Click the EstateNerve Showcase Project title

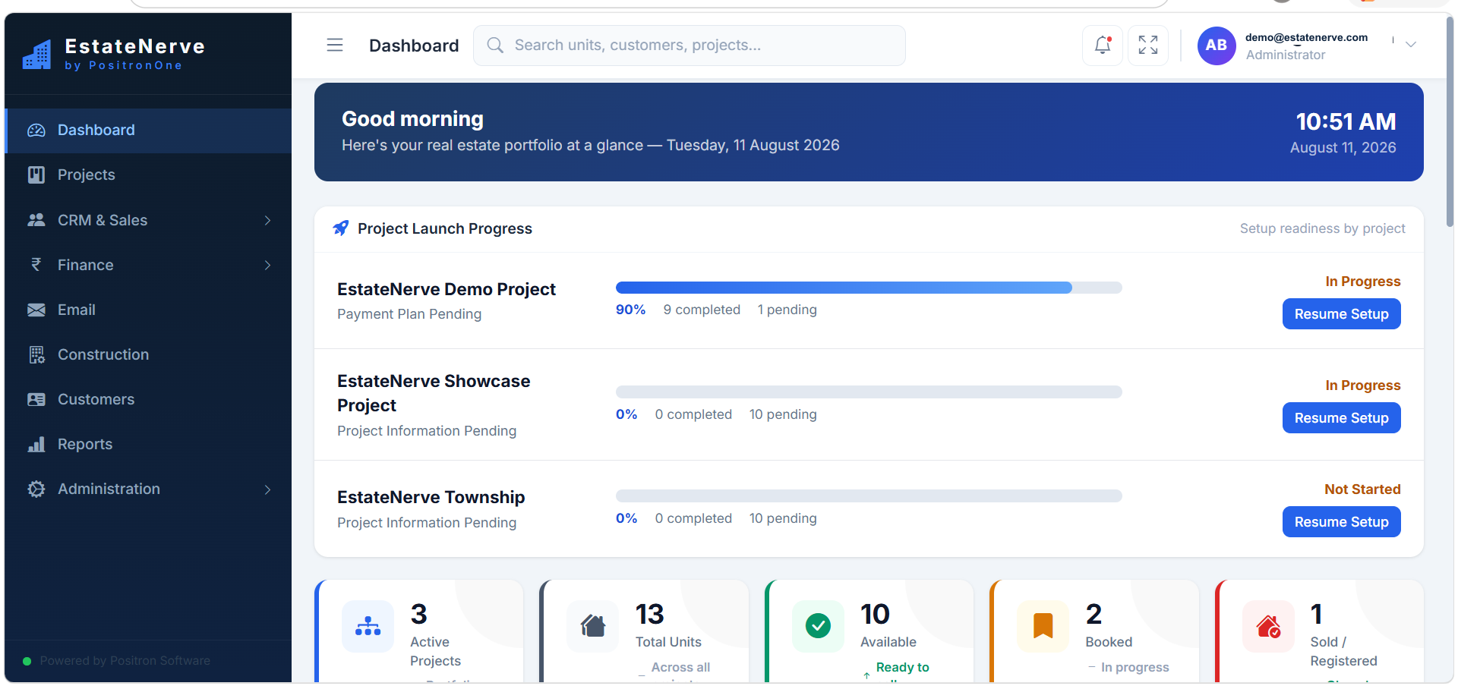(434, 393)
